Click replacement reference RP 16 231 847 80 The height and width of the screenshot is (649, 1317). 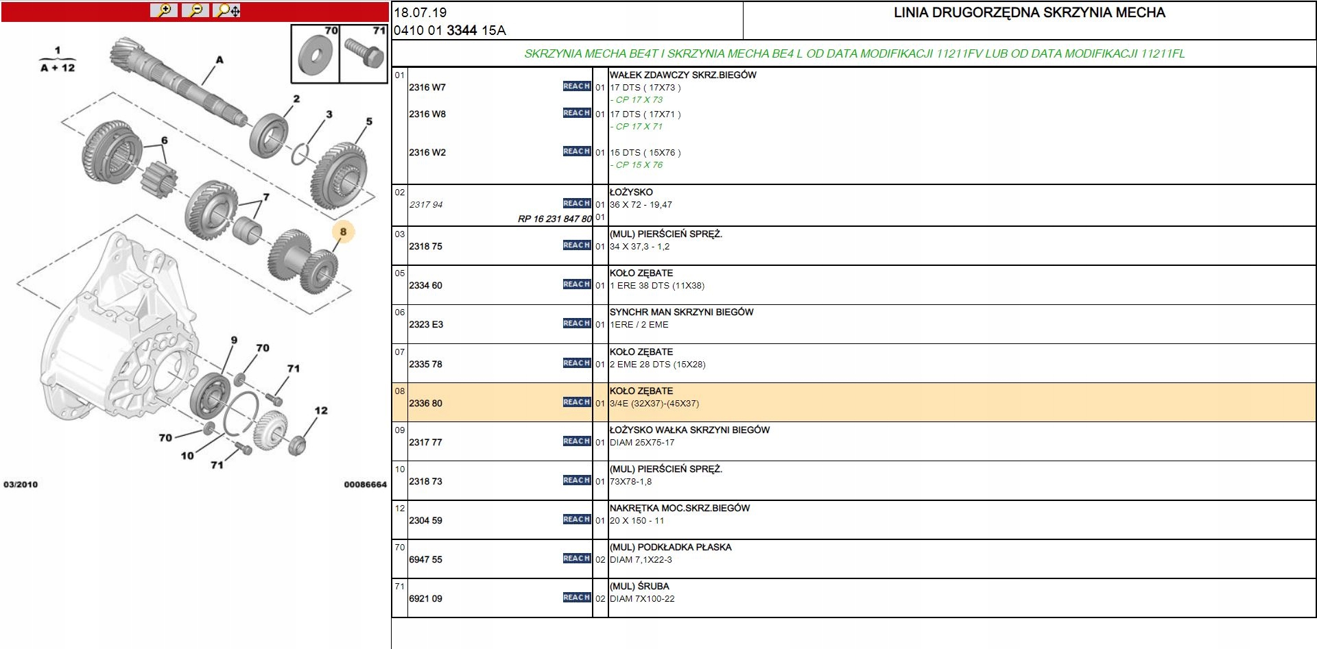[x=555, y=219]
